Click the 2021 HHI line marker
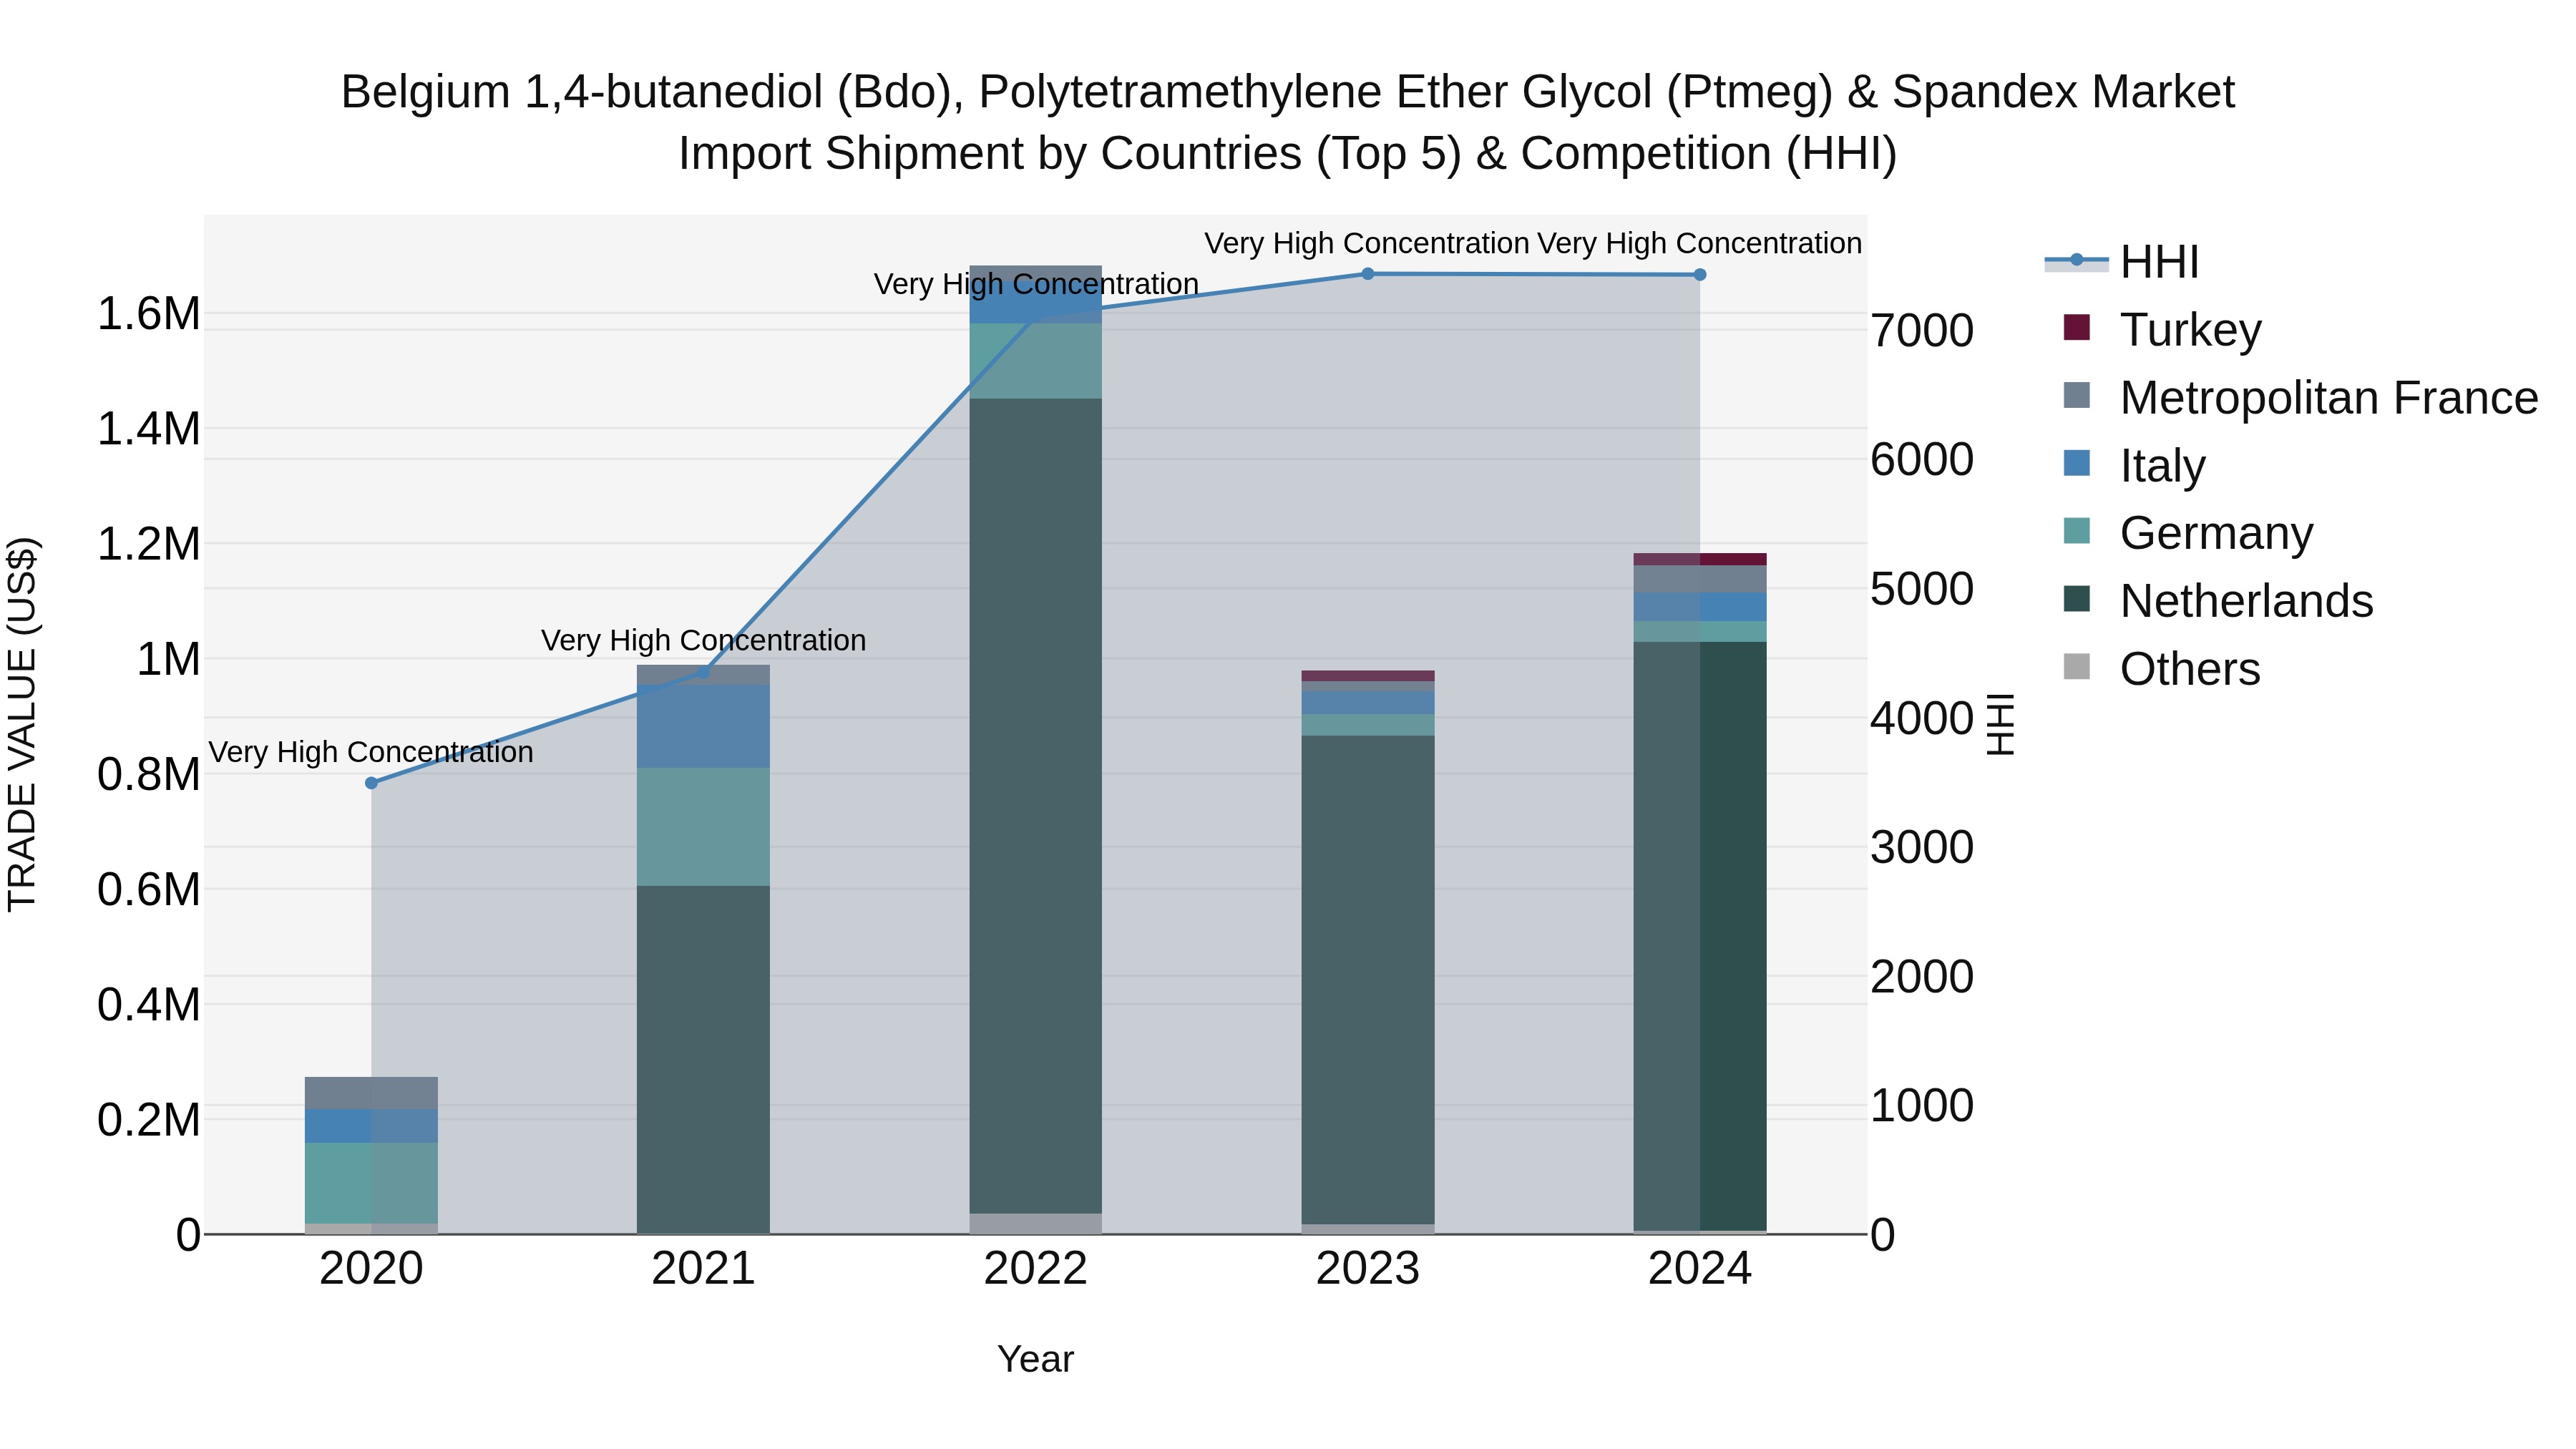This screenshot has width=2576, height=1449. coord(703,672)
